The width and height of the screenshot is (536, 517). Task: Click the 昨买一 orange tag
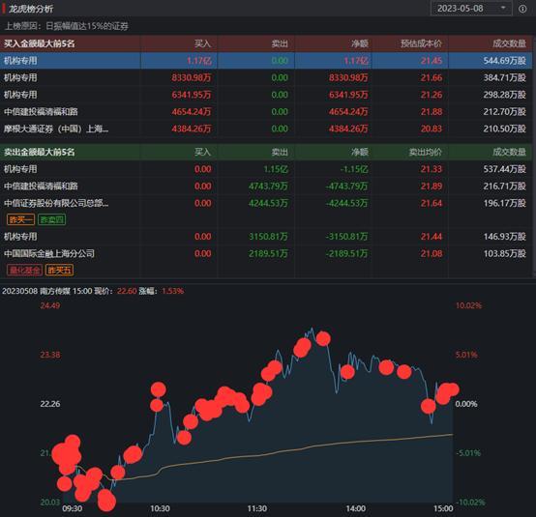(20, 219)
